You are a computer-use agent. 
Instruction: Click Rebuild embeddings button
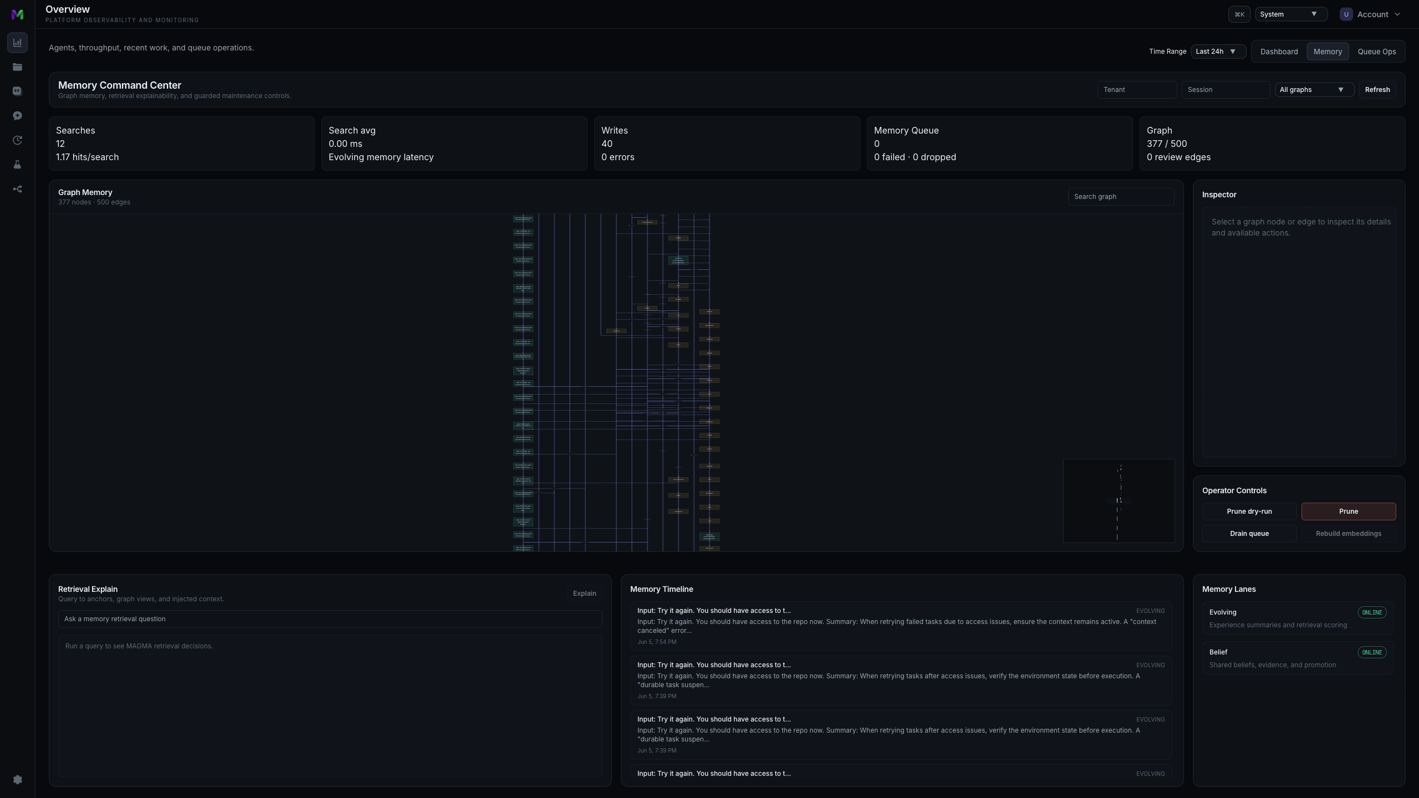click(1348, 534)
